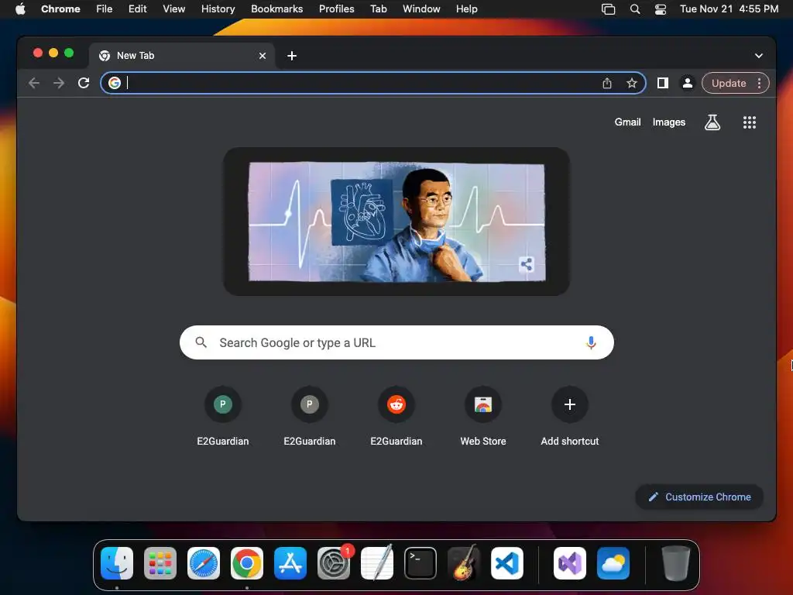This screenshot has height=595, width=793.
Task: Click the date and time in menu bar
Action: coord(729,9)
